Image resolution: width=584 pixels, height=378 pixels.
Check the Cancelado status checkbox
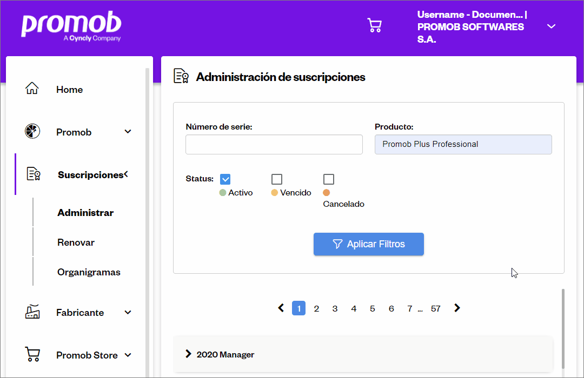coord(329,179)
